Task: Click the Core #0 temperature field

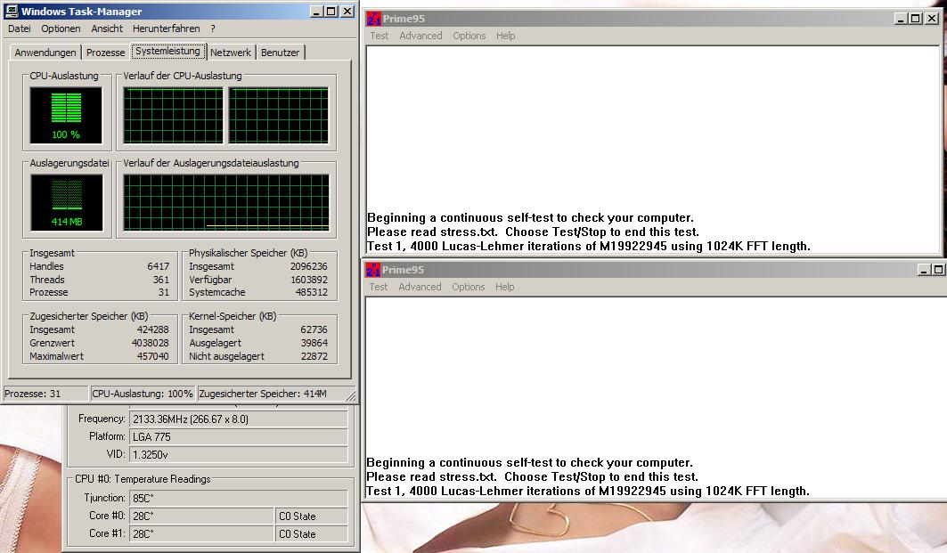Action: pos(201,516)
